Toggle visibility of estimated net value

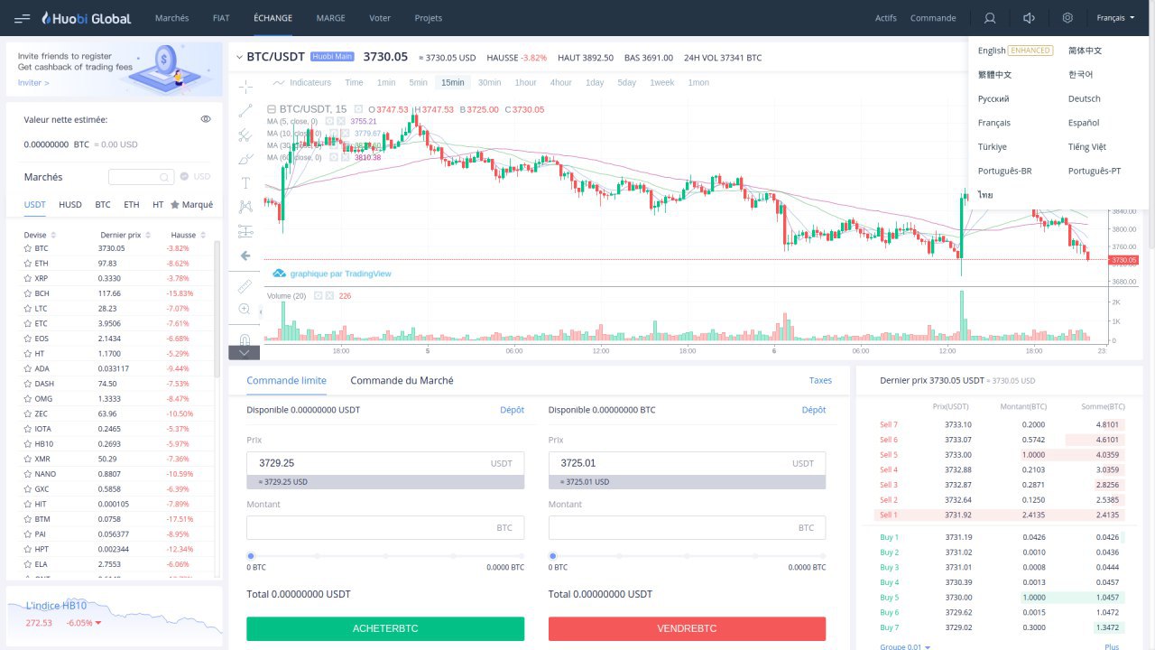[206, 119]
